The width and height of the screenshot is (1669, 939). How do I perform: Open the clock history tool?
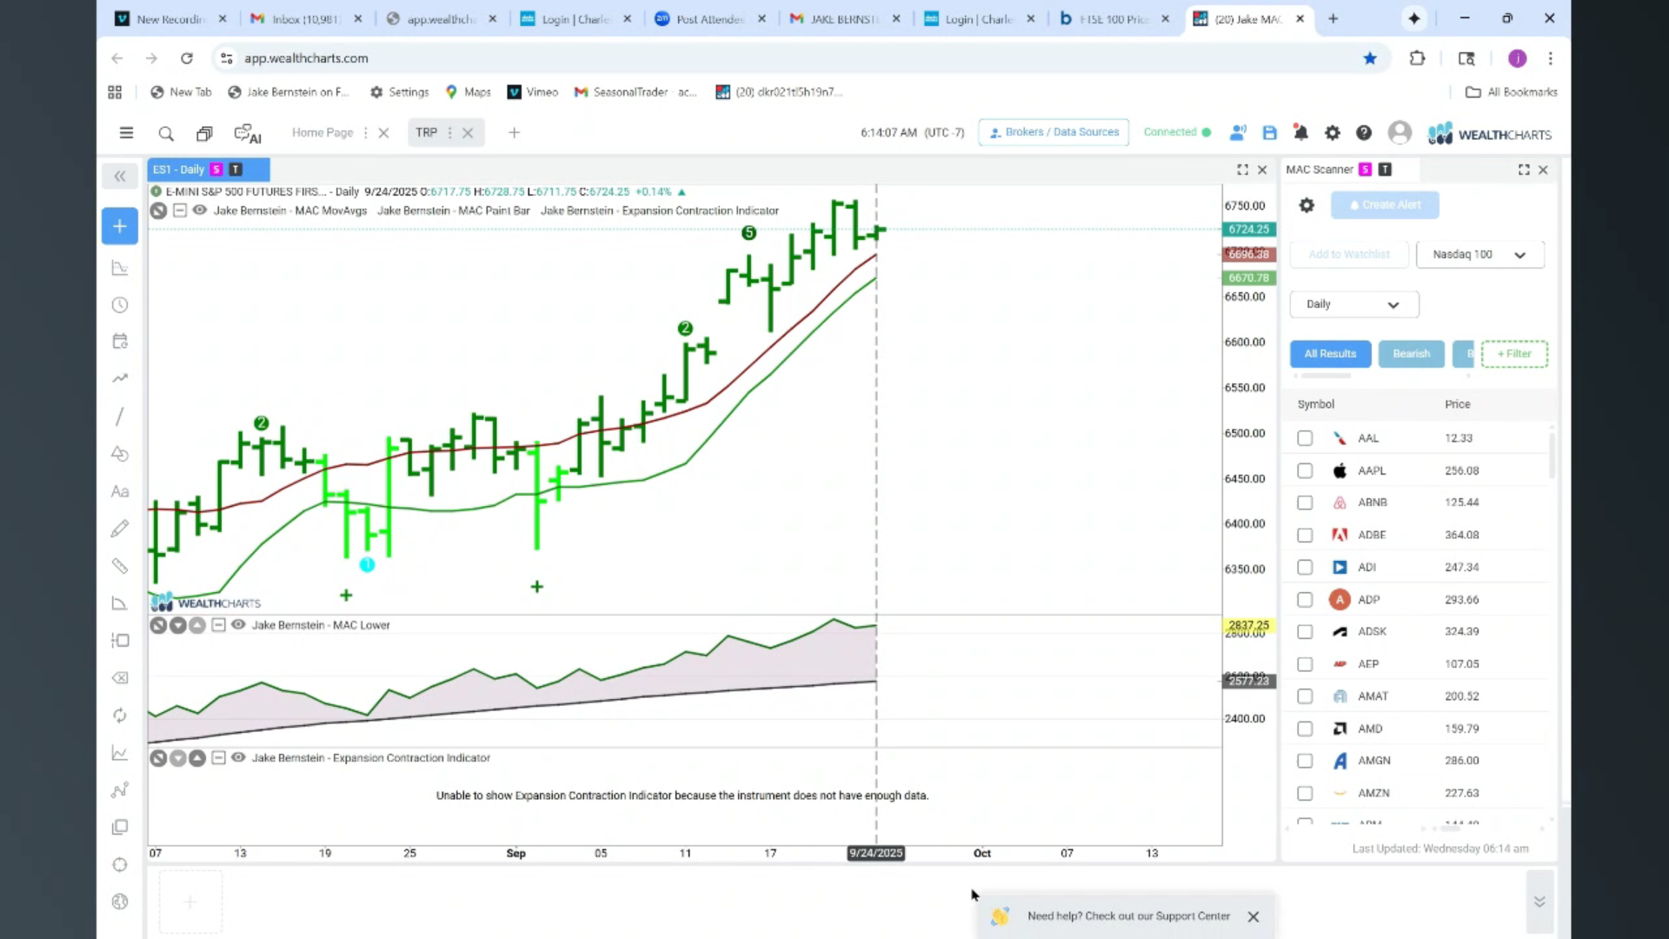(x=120, y=305)
